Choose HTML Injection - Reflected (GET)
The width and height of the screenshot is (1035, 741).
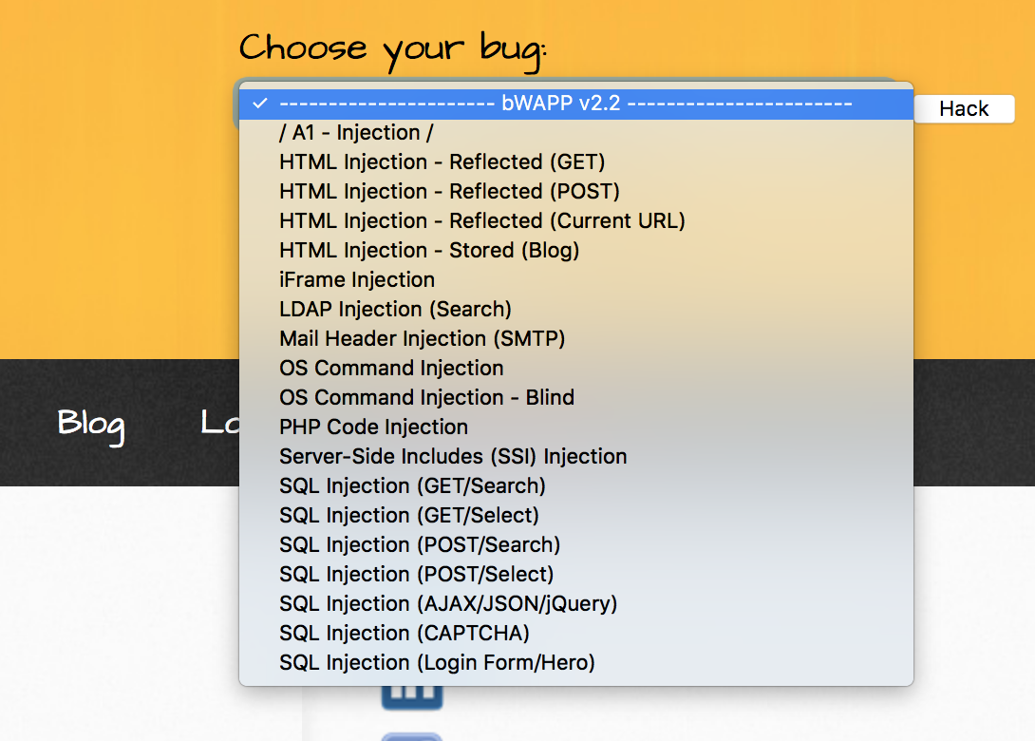pos(442,162)
